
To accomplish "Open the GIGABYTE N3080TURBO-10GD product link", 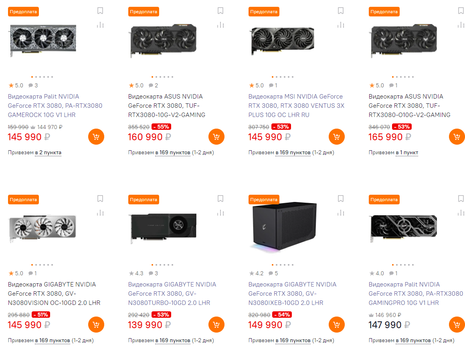I will pos(172,294).
